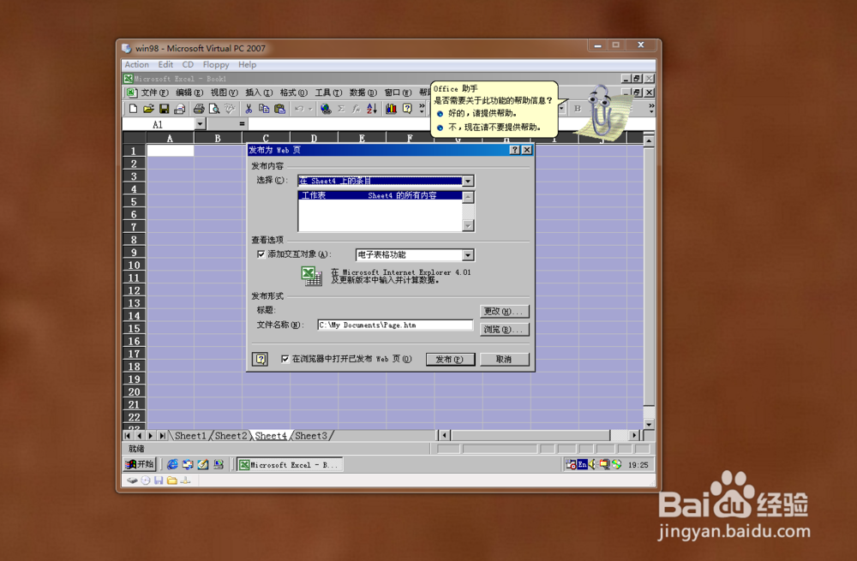Click the Print Preview magnifier icon
Screen dimensions: 857x561
(214, 109)
